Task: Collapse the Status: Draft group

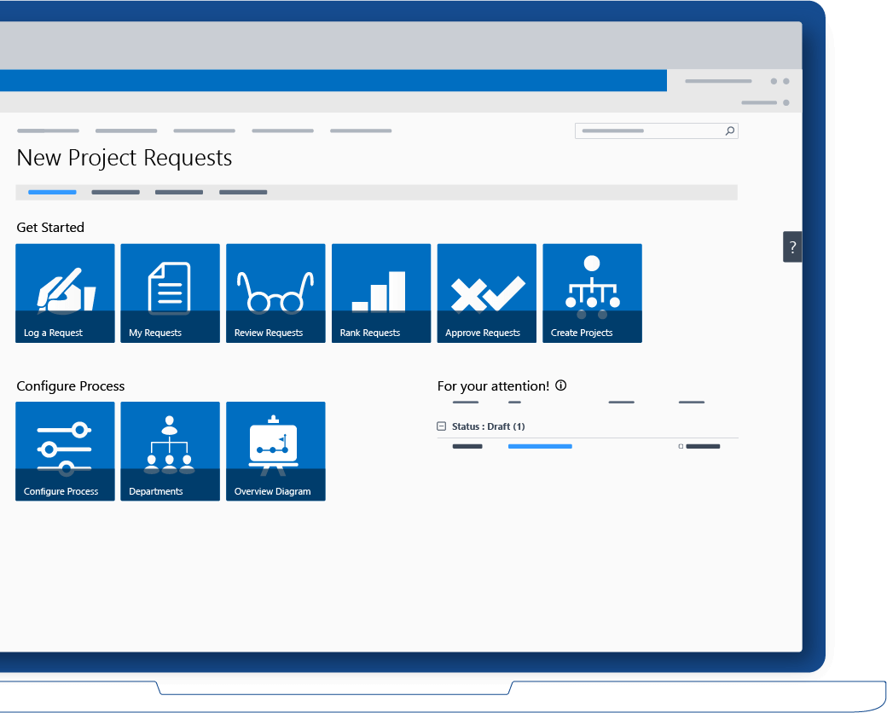Action: [442, 426]
